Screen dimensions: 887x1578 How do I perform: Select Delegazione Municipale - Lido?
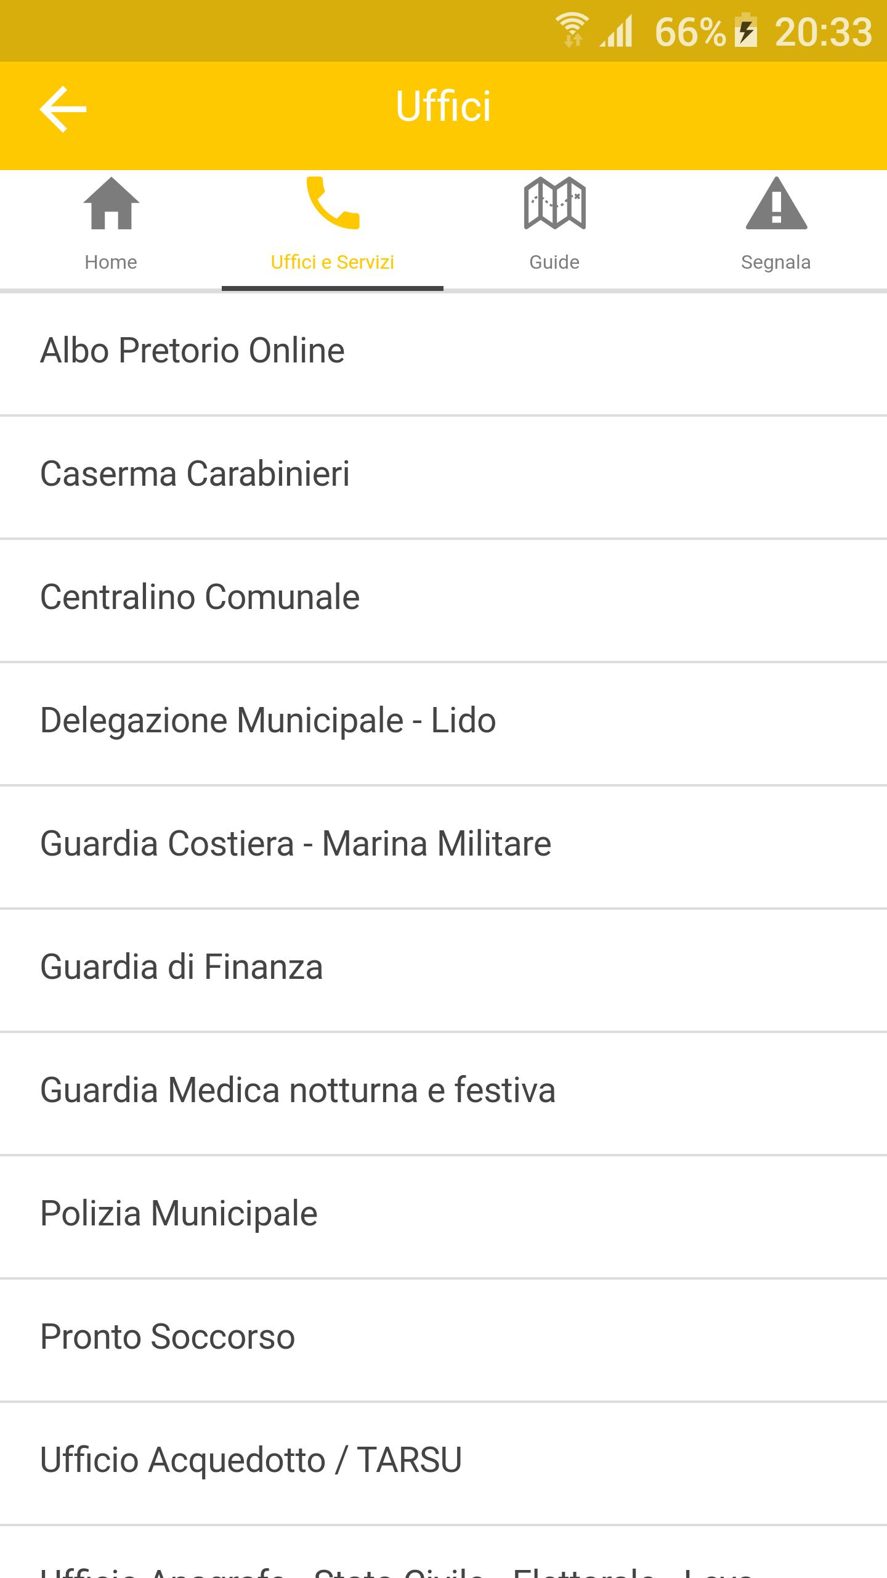coord(268,721)
